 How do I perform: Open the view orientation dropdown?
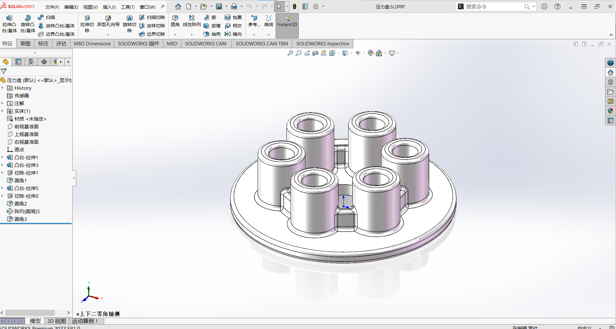pos(338,53)
